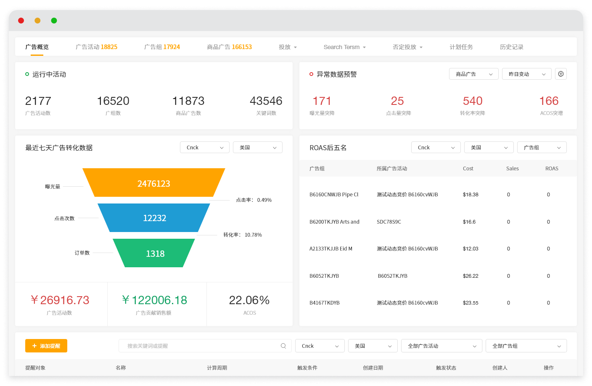Screen dimensions: 592x386
Task: Go to the 历史记录 tab
Action: tap(512, 47)
